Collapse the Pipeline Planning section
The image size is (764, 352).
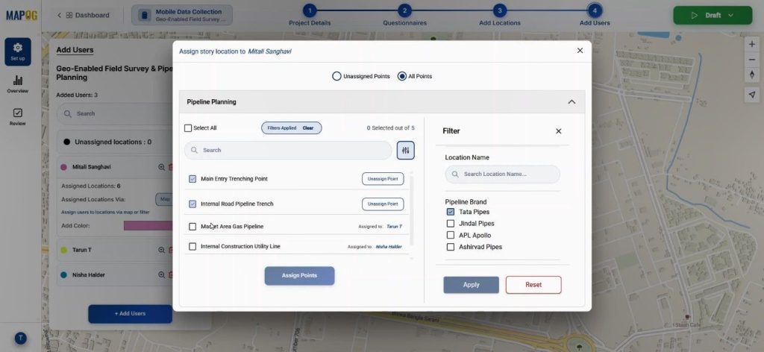coord(572,102)
